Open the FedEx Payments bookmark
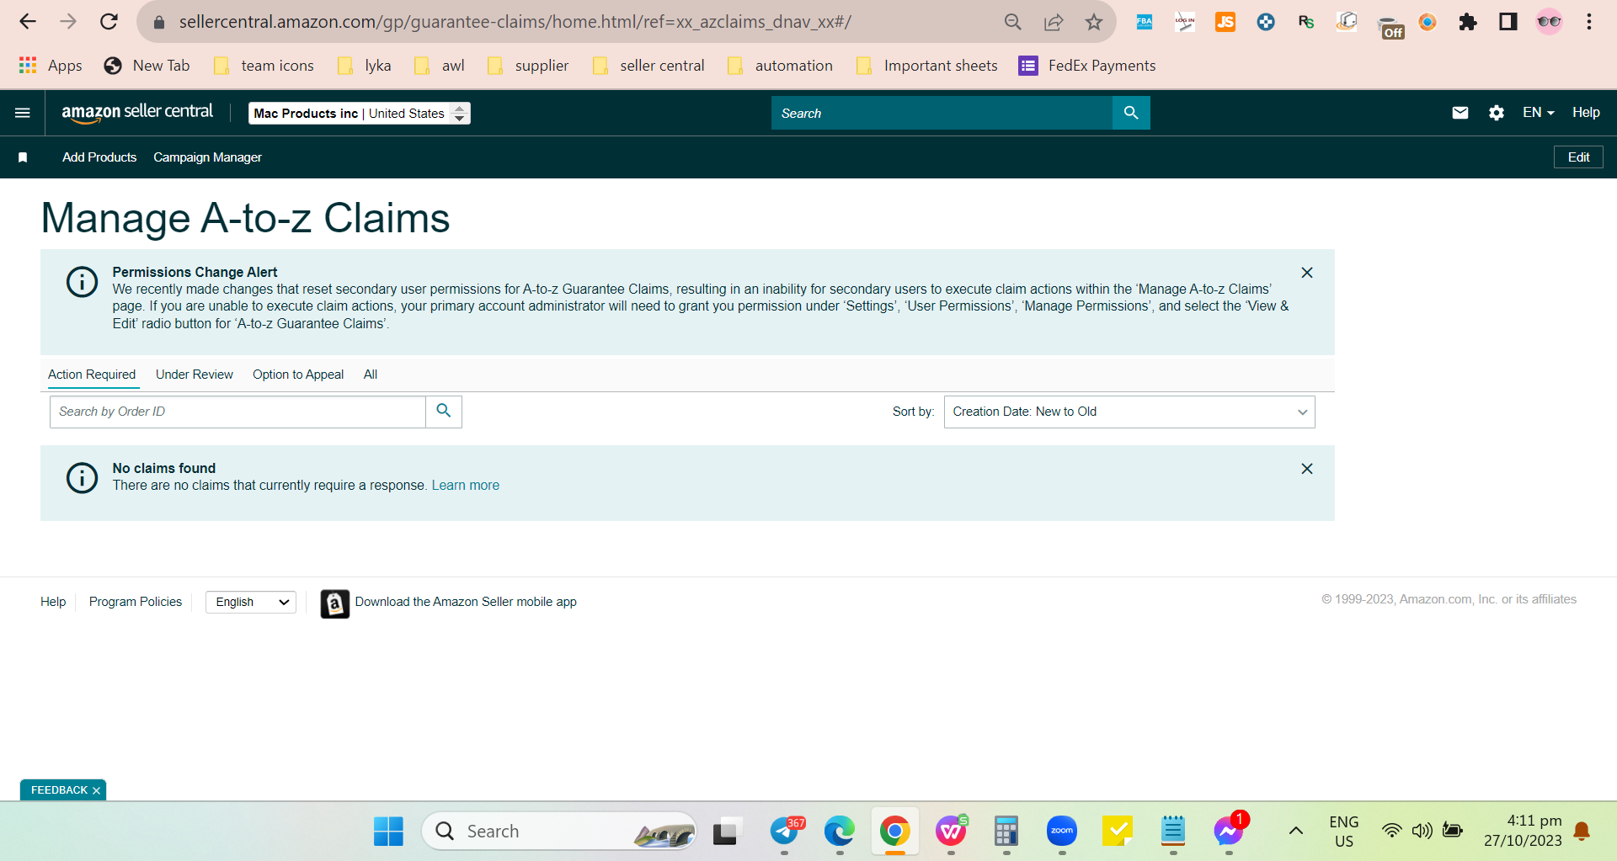The width and height of the screenshot is (1617, 861). pyautogui.click(x=1087, y=66)
